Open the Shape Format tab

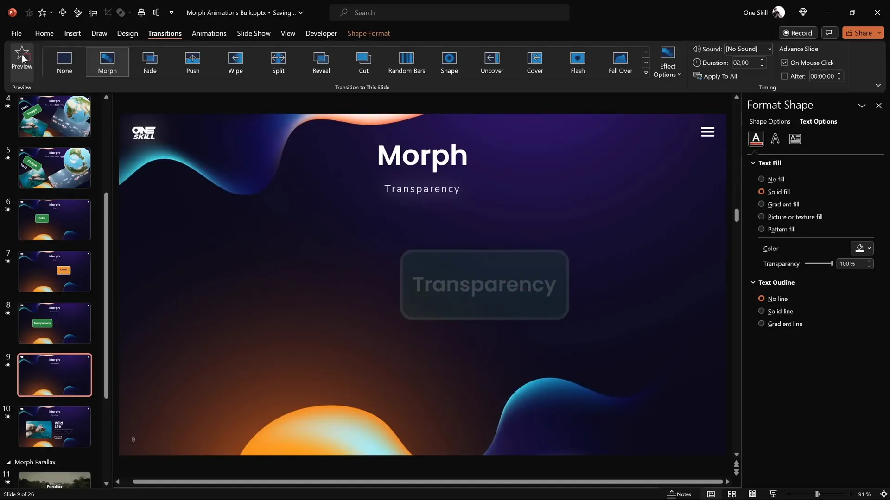click(369, 33)
